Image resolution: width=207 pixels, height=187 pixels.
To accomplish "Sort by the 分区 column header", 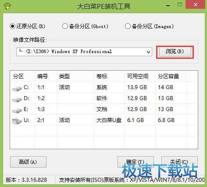I will [22, 76].
